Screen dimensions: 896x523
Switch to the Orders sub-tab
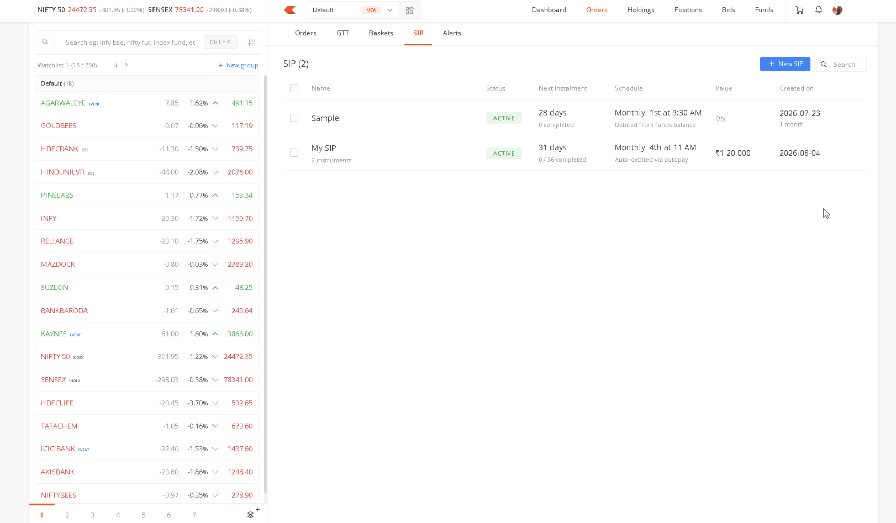305,33
